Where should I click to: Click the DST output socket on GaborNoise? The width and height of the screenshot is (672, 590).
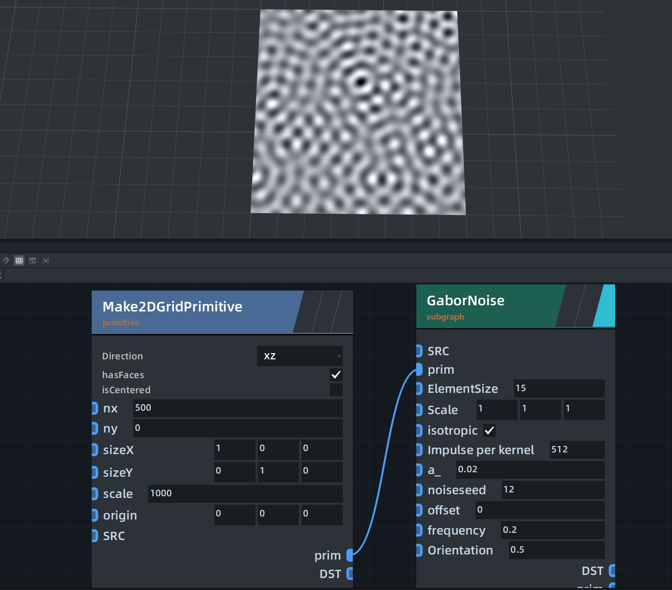pos(612,570)
